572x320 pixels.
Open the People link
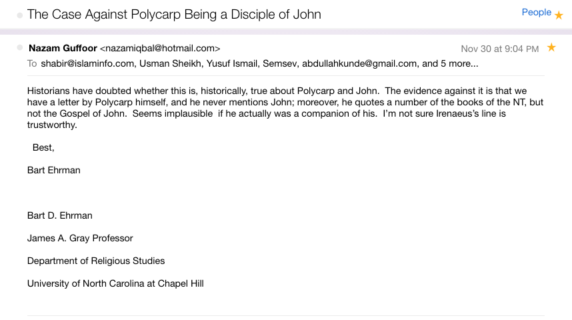[536, 12]
